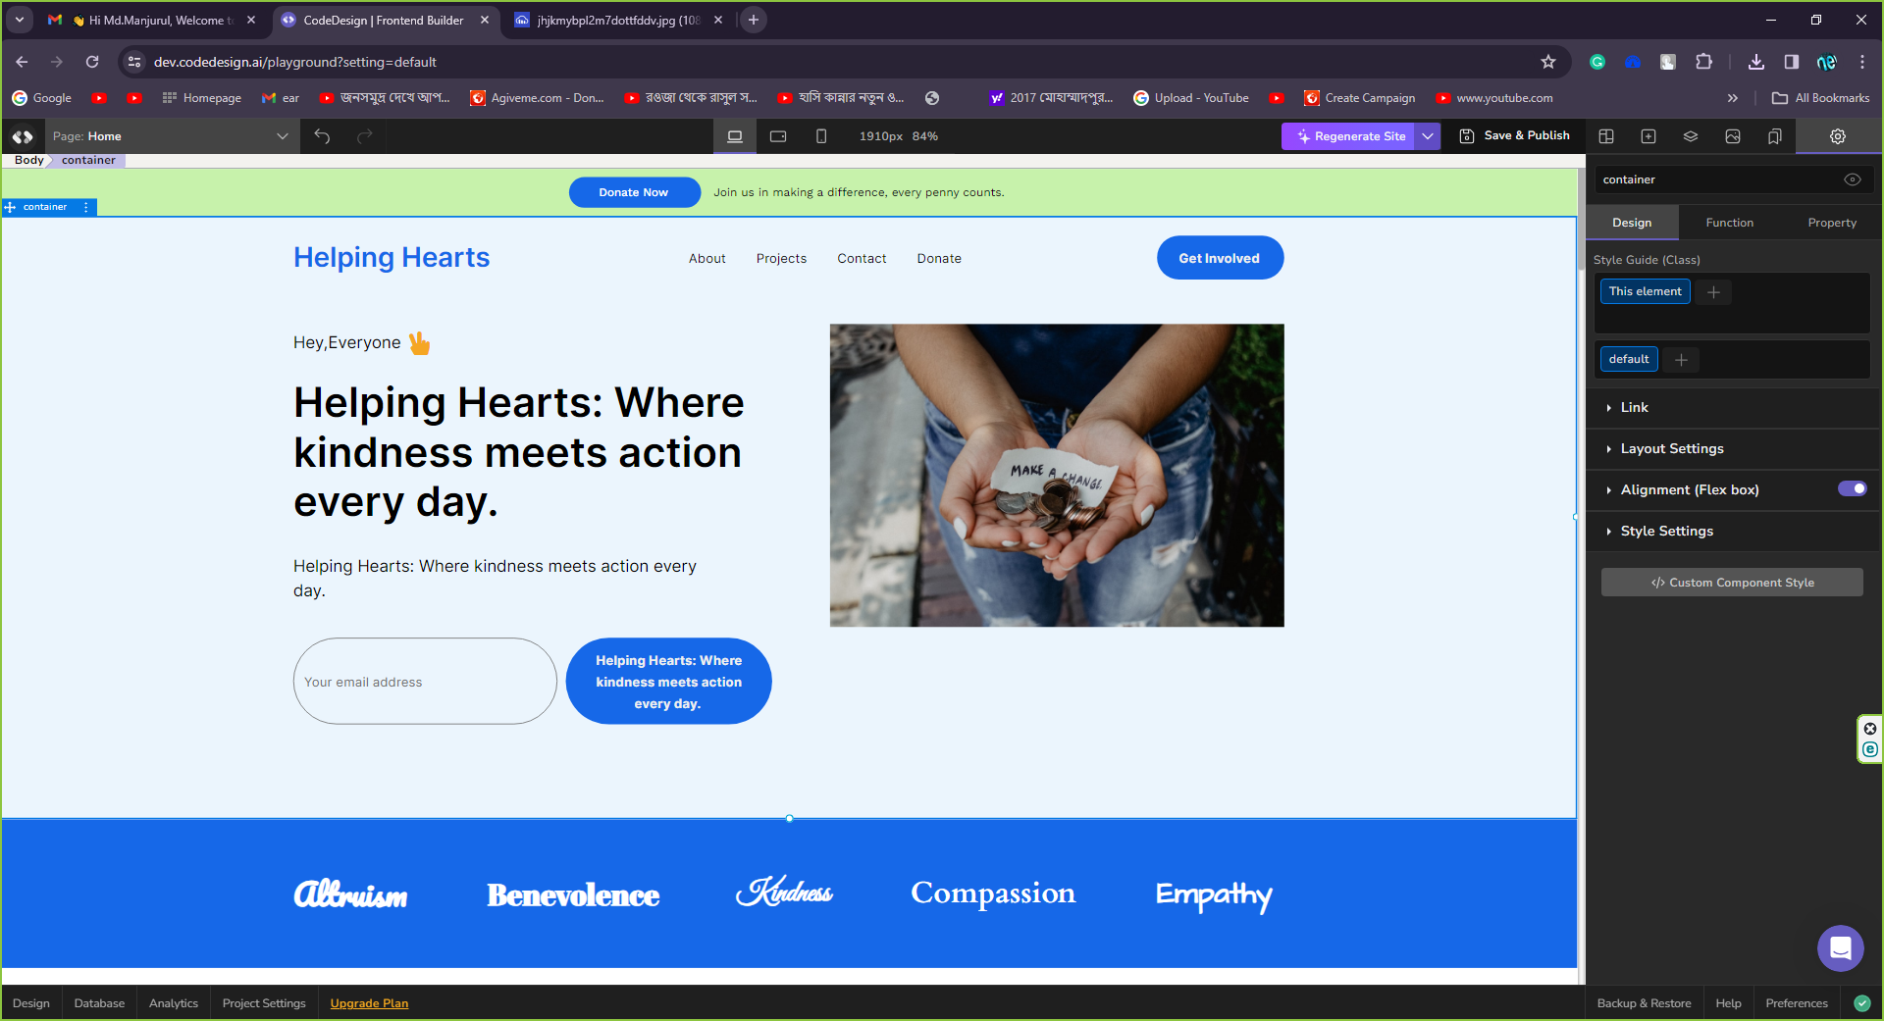Click the CodeDesign logo icon
This screenshot has width=1884, height=1021.
[x=23, y=136]
